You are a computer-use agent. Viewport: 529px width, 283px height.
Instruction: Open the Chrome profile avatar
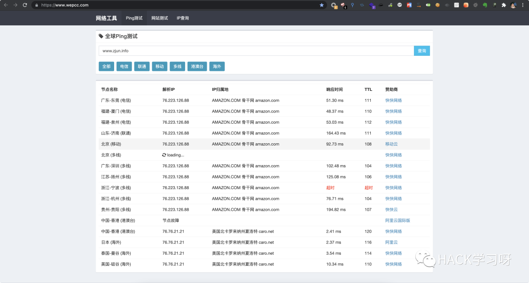(513, 5)
